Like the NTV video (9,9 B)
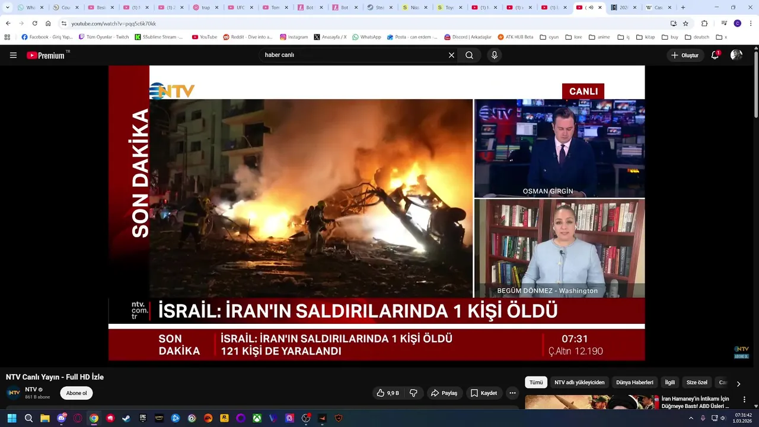The width and height of the screenshot is (759, 427). pyautogui.click(x=387, y=393)
